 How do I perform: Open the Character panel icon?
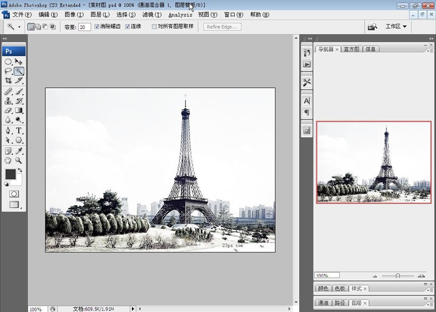click(x=307, y=101)
